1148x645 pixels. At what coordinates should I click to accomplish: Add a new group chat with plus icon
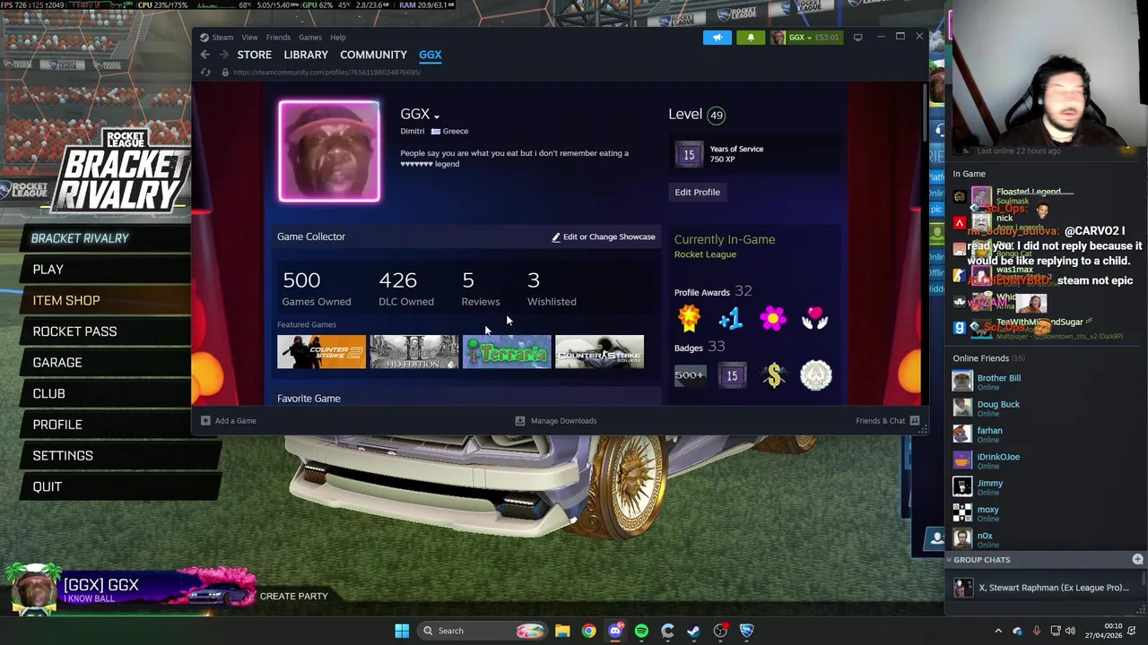pyautogui.click(x=1137, y=560)
